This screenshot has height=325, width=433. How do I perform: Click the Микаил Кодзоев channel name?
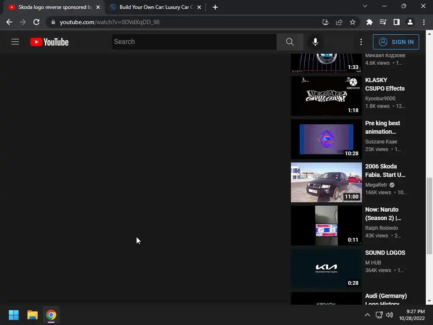[385, 55]
